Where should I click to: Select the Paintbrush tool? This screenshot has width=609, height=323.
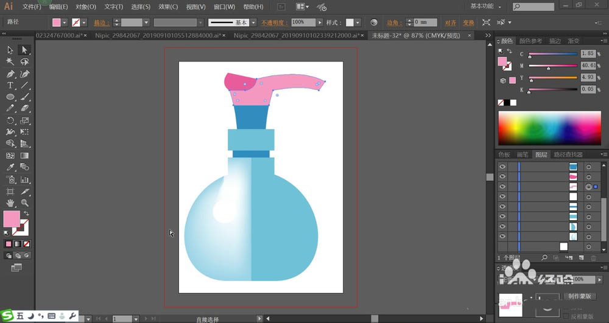[24, 97]
